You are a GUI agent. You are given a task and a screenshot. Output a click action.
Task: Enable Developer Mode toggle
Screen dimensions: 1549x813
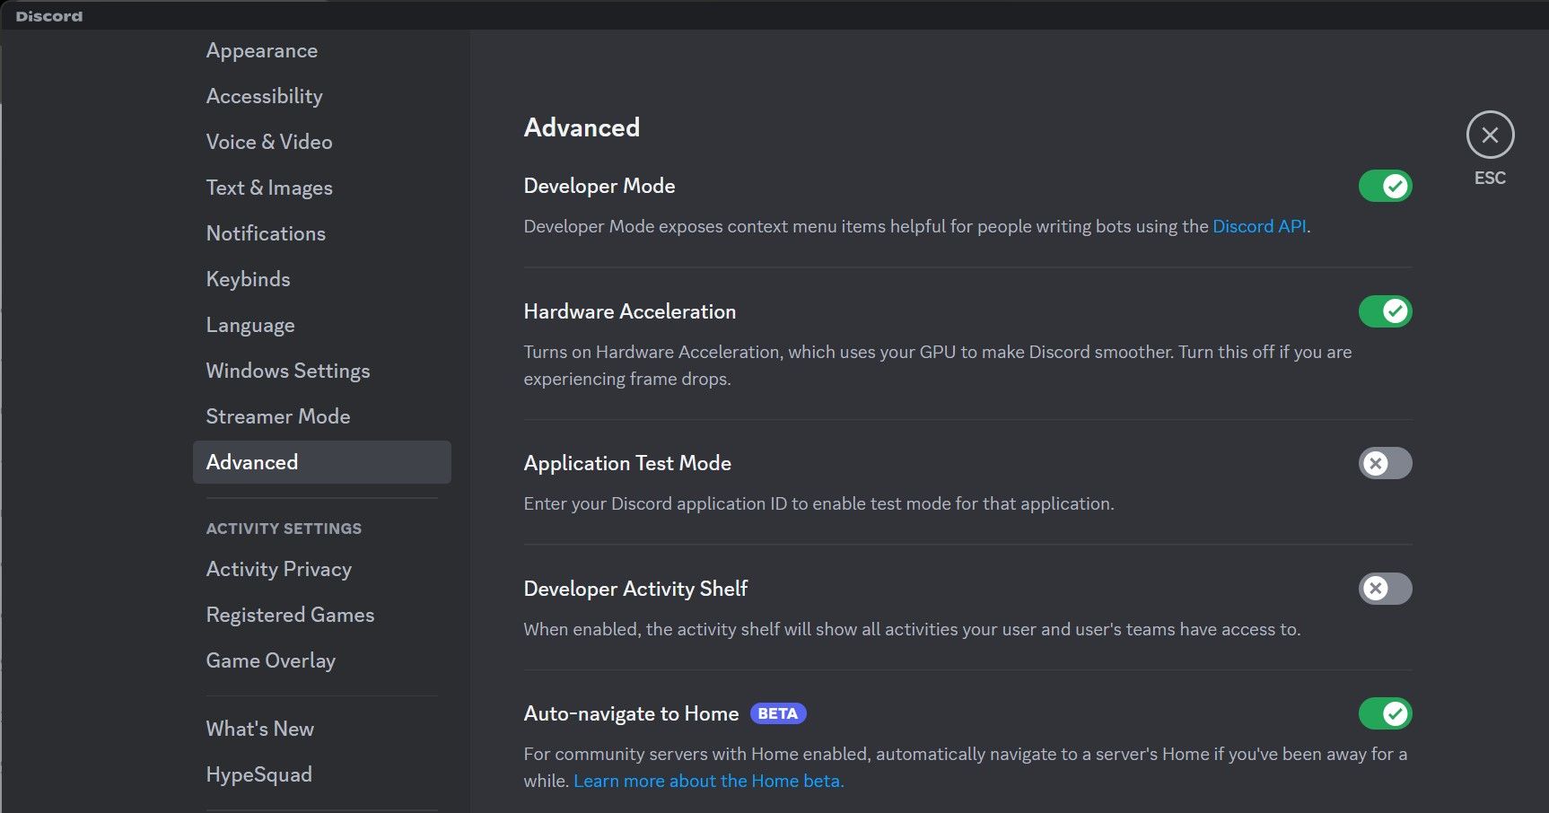point(1384,186)
